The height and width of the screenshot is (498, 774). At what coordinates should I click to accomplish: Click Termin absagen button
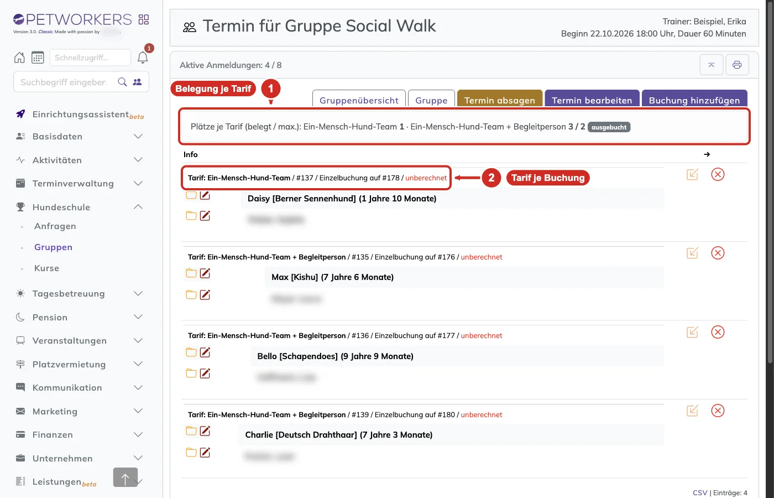(x=500, y=100)
